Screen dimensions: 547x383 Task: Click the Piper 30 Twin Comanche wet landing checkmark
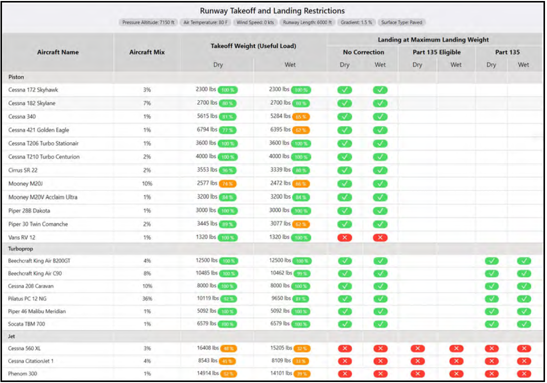(380, 224)
